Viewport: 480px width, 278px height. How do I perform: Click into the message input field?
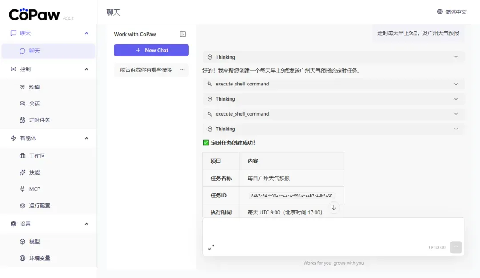pyautogui.click(x=333, y=229)
